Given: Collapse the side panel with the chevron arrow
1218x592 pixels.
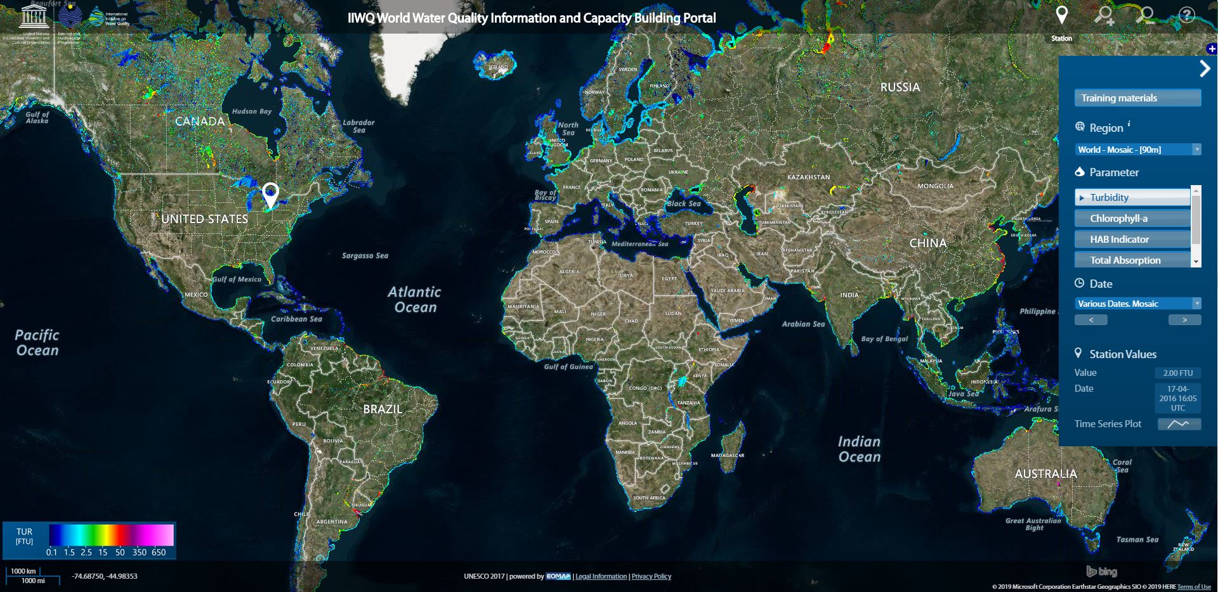Looking at the screenshot, I should (1204, 68).
